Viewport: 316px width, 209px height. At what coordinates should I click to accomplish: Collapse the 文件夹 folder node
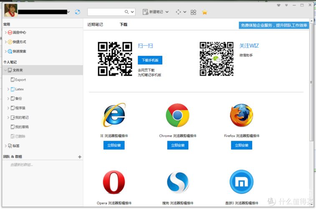coord(5,70)
